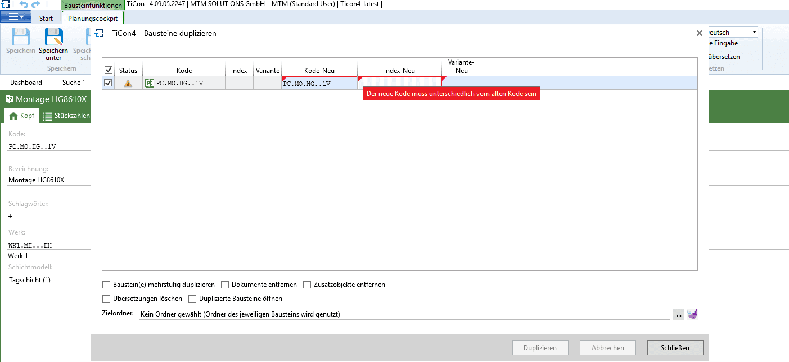Viewport: 789px width, 362px height.
Task: Click the PC.MO.HG..1V building block icon
Action: tap(150, 84)
